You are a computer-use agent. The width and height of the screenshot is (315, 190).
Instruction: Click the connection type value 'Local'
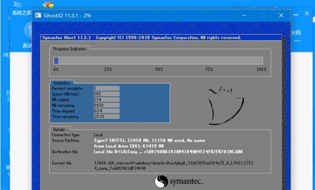point(98,135)
